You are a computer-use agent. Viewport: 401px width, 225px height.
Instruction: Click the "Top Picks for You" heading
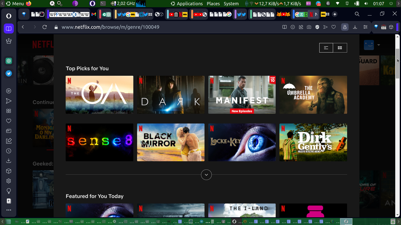click(x=87, y=68)
